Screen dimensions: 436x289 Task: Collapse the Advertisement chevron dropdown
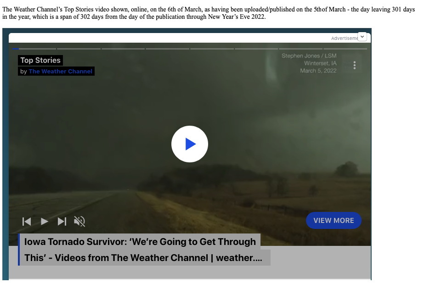tap(362, 37)
